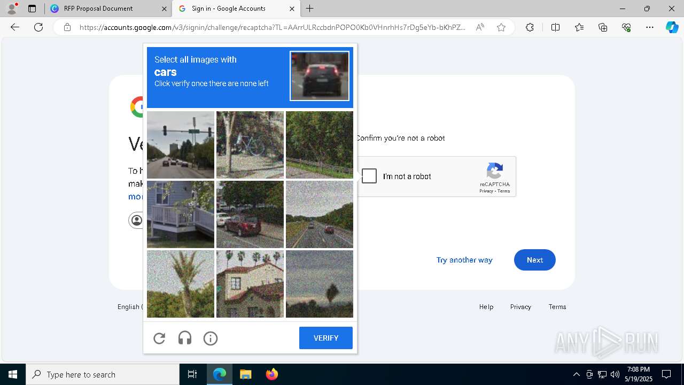Open the notification center icon
This screenshot has height=385, width=684.
point(667,374)
